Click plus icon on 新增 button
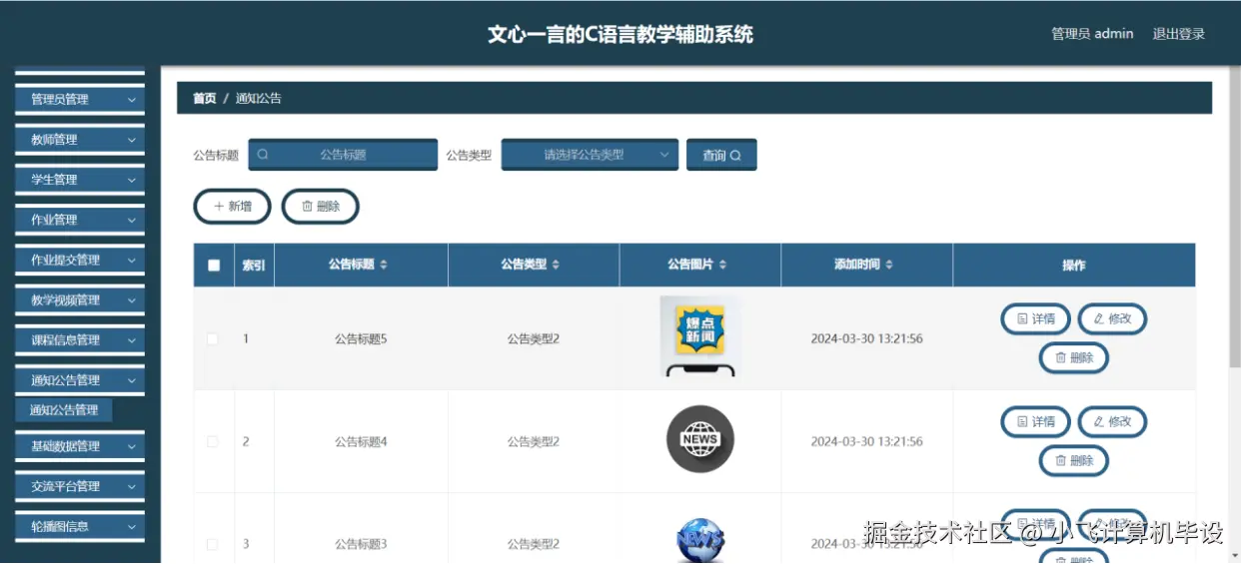The width and height of the screenshot is (1241, 564). (x=219, y=207)
